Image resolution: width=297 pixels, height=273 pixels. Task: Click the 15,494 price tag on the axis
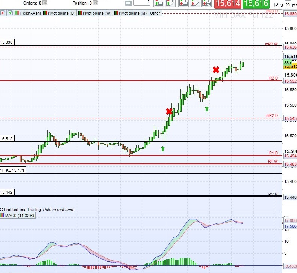[x=290, y=156]
